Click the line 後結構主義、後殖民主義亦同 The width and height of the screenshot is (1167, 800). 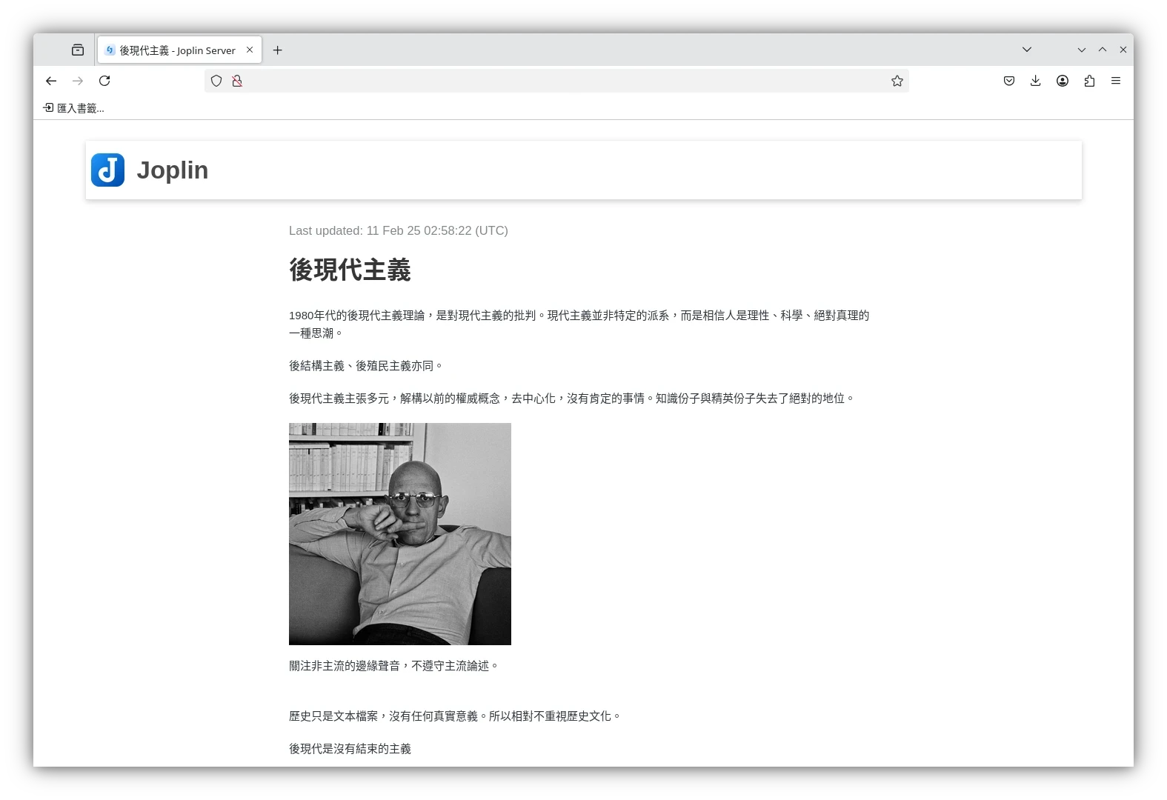point(367,366)
